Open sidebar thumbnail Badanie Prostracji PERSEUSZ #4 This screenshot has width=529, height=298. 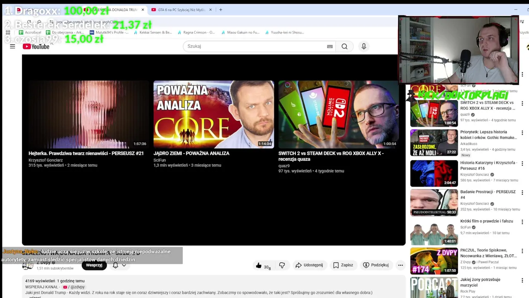click(434, 203)
